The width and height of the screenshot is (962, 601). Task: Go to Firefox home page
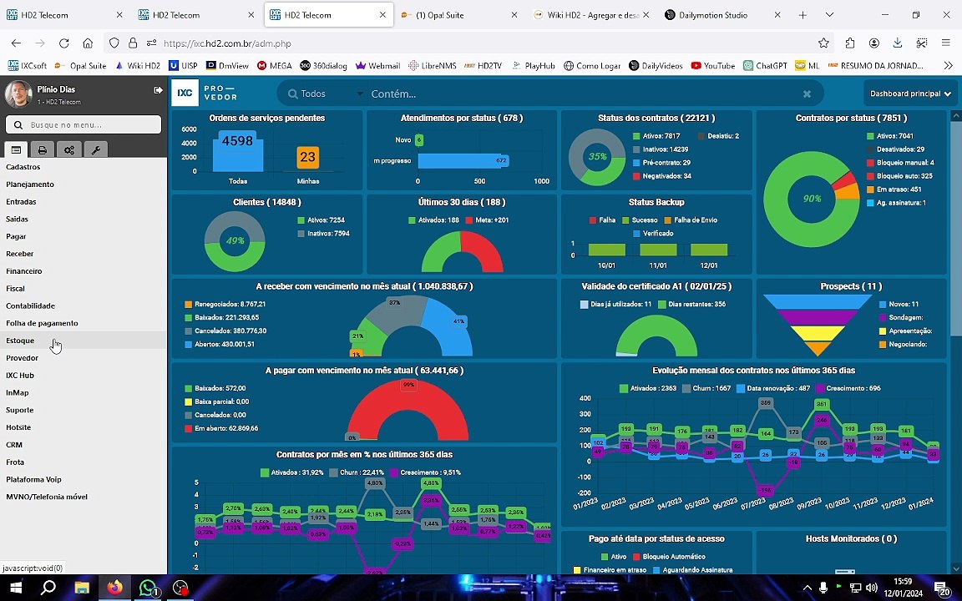88,43
